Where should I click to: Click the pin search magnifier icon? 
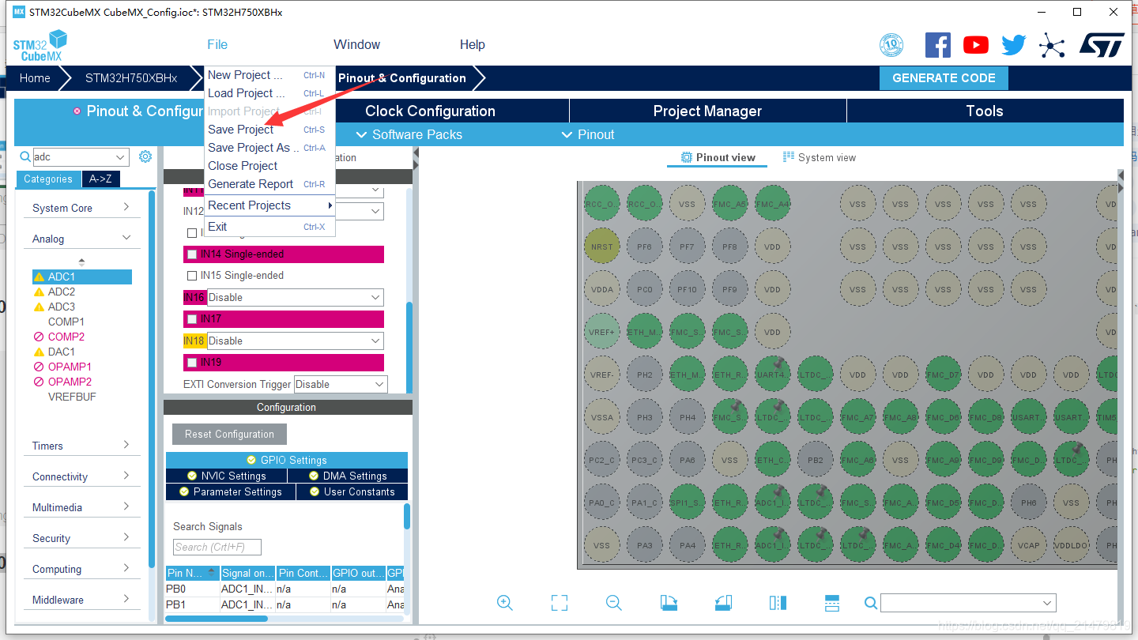(871, 603)
